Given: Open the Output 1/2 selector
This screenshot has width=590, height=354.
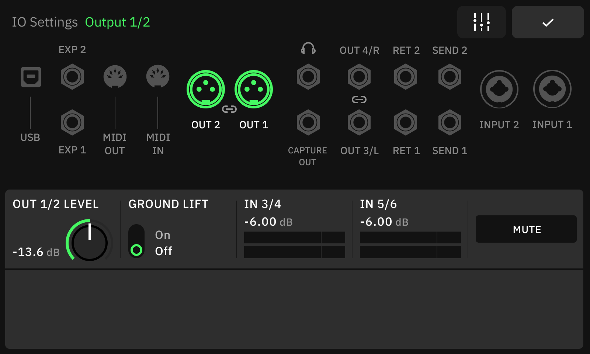Looking at the screenshot, I should [117, 22].
